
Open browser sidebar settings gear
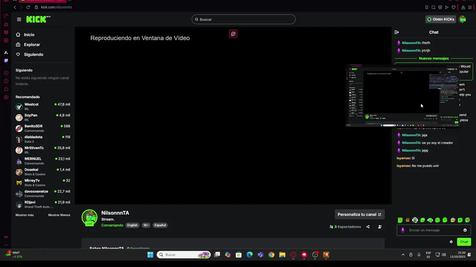coord(6,97)
